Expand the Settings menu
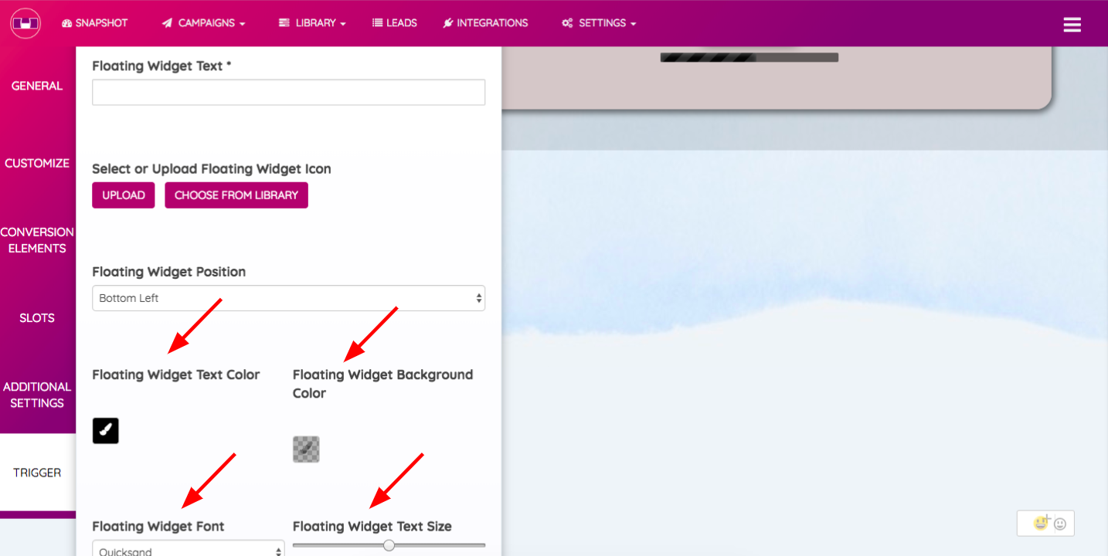1108x556 pixels. pos(599,23)
